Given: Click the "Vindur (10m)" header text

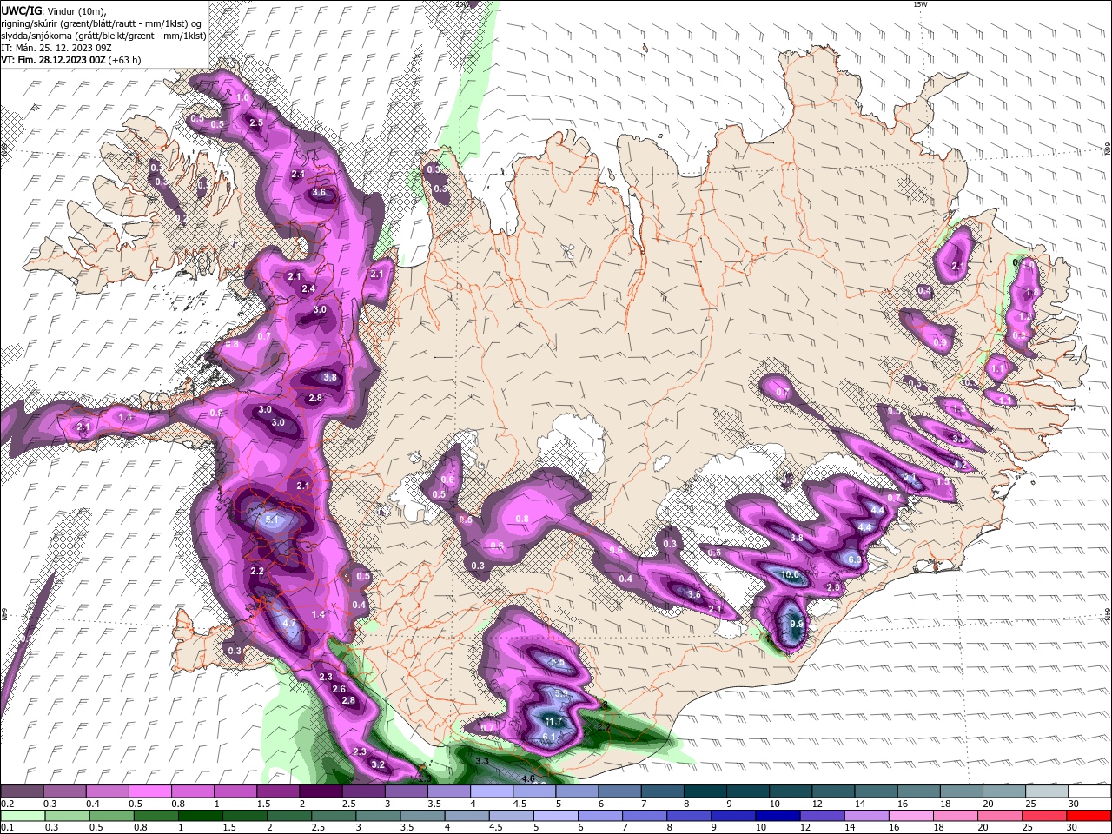Looking at the screenshot, I should pos(76,10).
